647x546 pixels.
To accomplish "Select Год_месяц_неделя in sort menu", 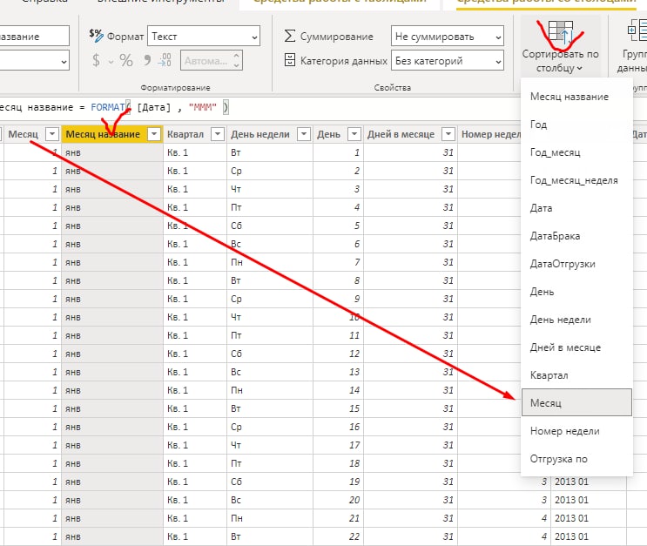I will (576, 180).
